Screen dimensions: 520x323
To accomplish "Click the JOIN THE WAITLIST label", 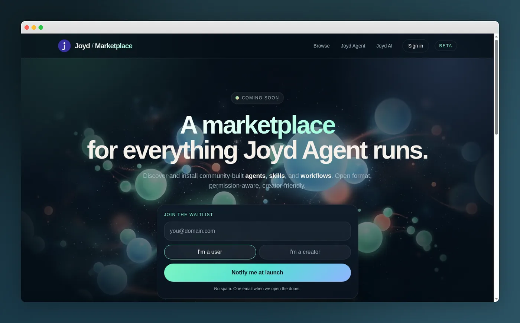I will (x=188, y=215).
